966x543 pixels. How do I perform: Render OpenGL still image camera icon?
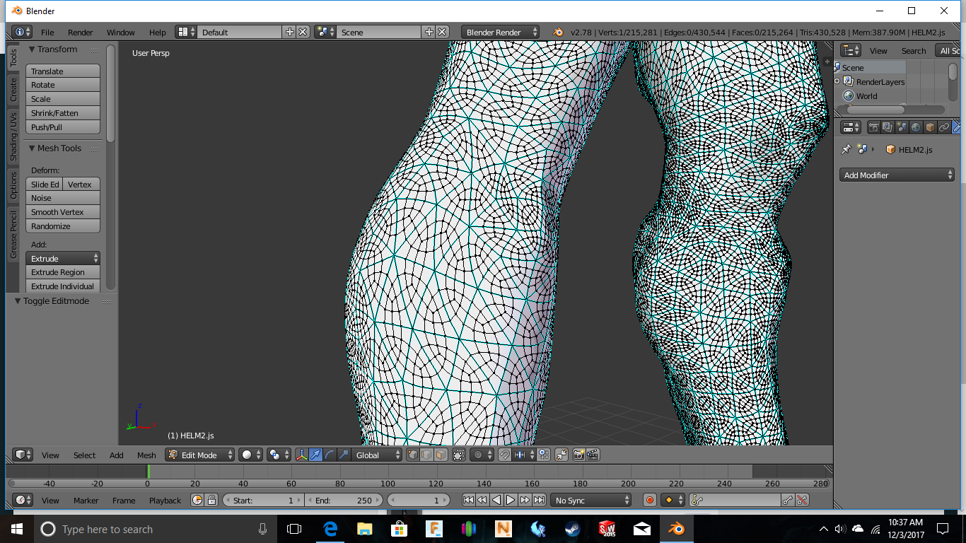579,455
